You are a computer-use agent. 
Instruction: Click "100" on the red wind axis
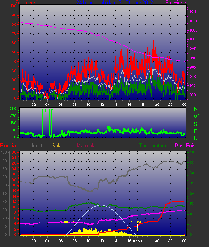13,6
